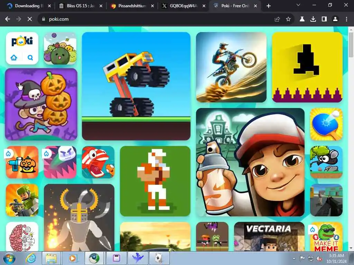Open the dirt bike motocross game
The image size is (354, 265).
pyautogui.click(x=231, y=67)
